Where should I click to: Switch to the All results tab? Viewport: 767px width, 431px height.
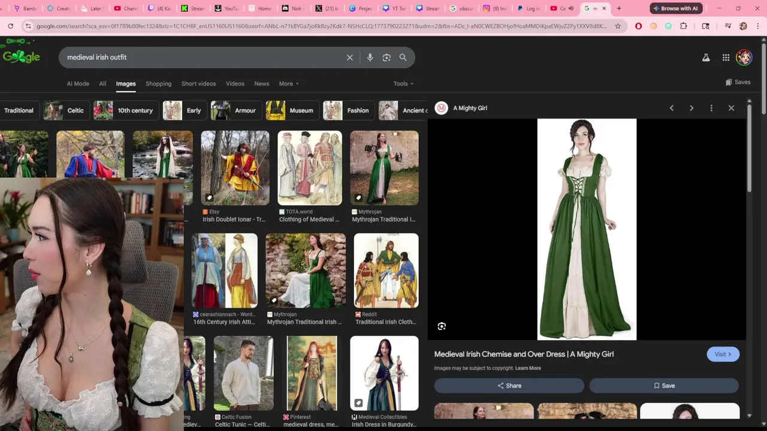click(x=102, y=84)
